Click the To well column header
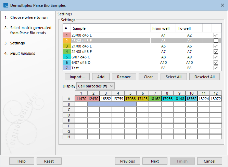Viewport: 228px width, 167px height. tap(189, 28)
